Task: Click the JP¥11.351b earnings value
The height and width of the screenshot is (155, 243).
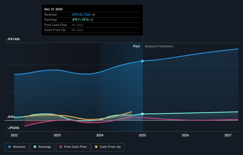Action: click(80, 20)
